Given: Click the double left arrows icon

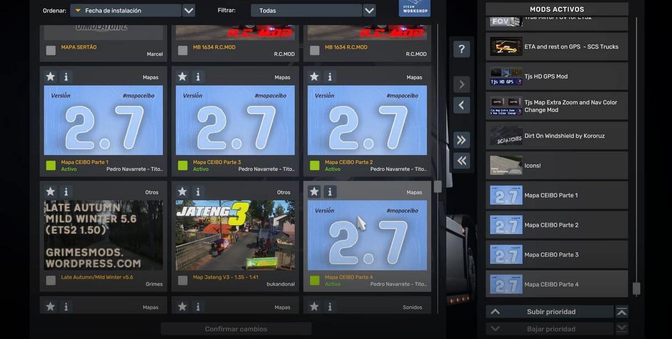Looking at the screenshot, I should click(x=461, y=161).
